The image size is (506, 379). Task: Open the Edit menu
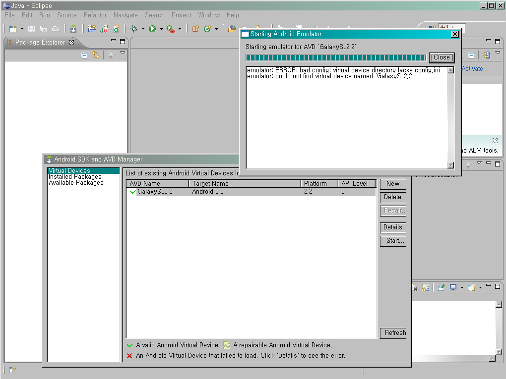27,15
